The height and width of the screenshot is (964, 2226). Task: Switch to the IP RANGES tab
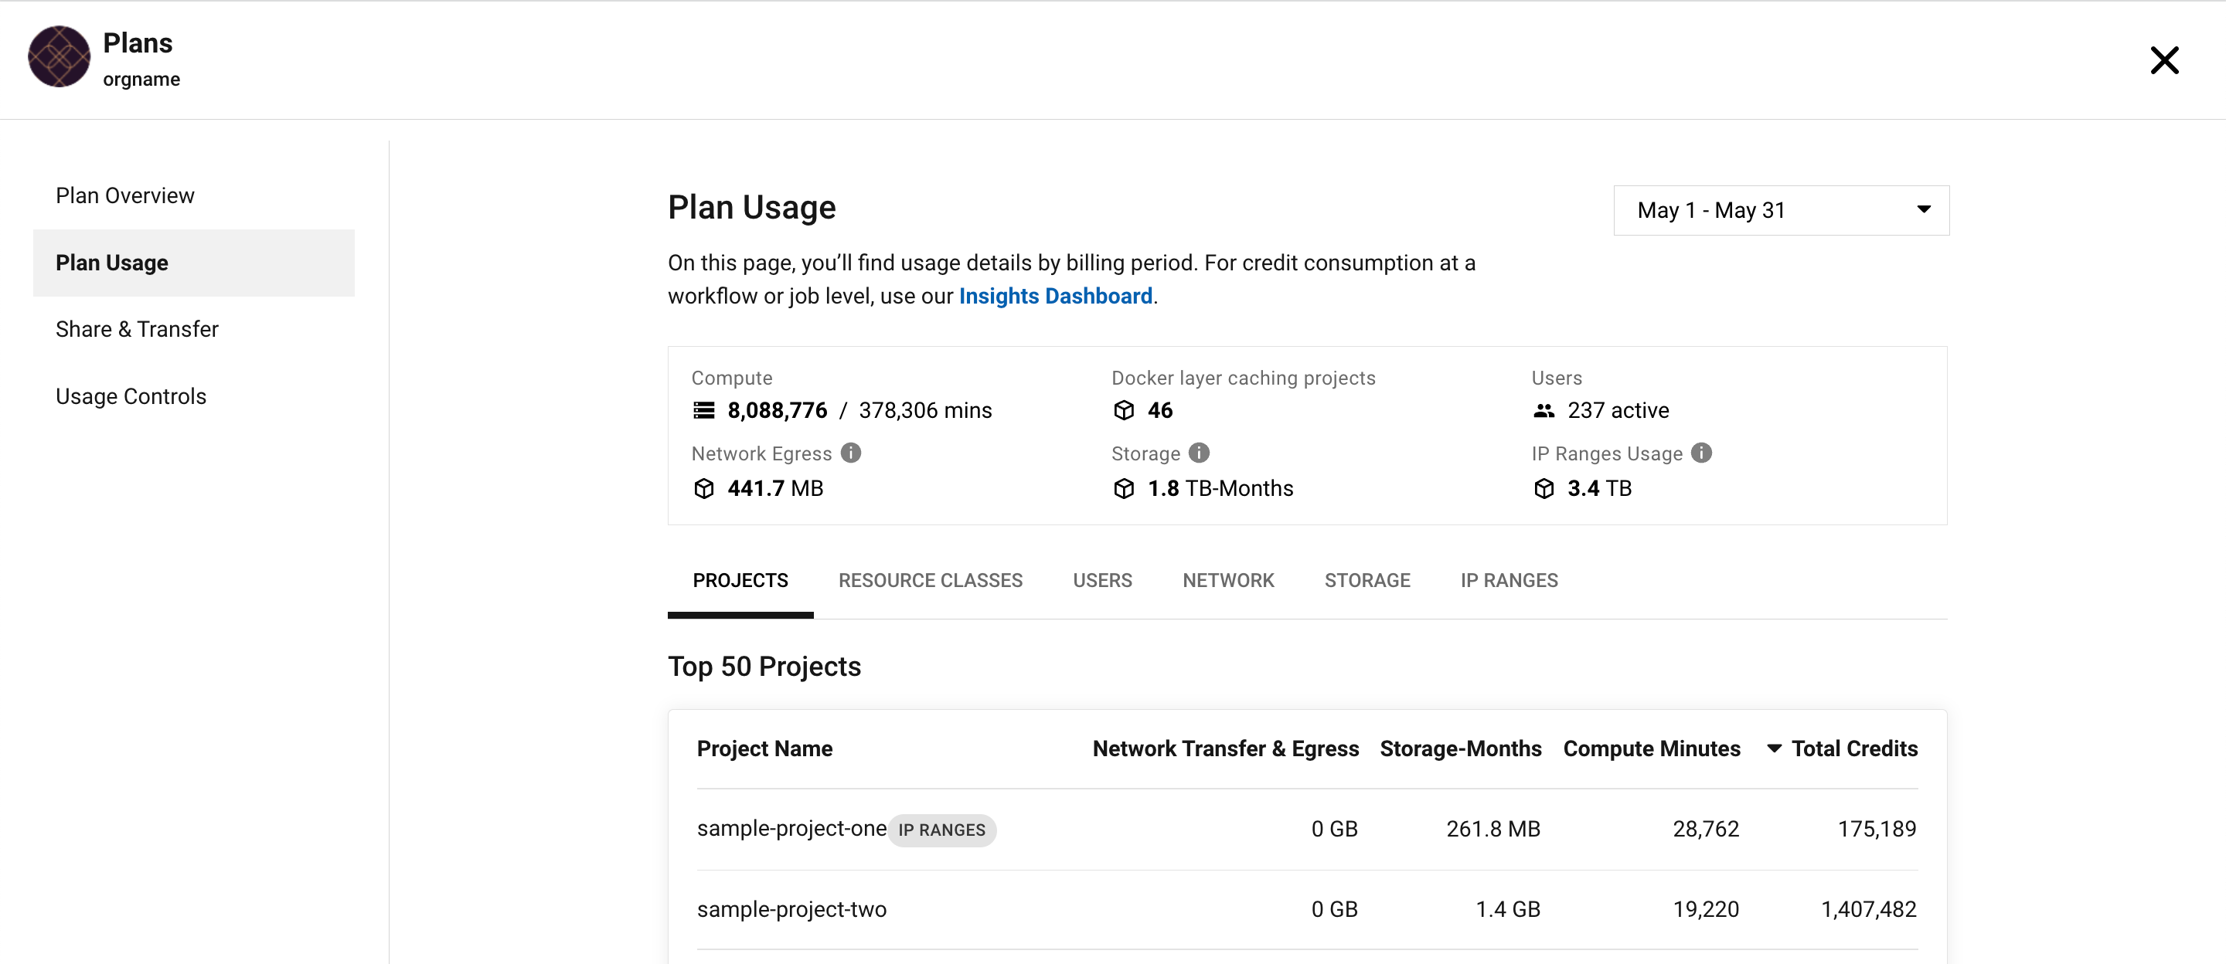click(x=1509, y=580)
